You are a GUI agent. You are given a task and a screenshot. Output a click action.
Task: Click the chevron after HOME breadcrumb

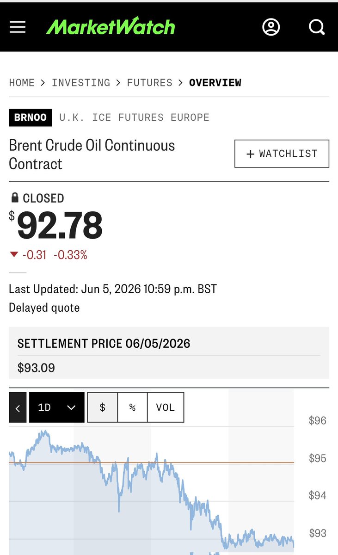43,83
